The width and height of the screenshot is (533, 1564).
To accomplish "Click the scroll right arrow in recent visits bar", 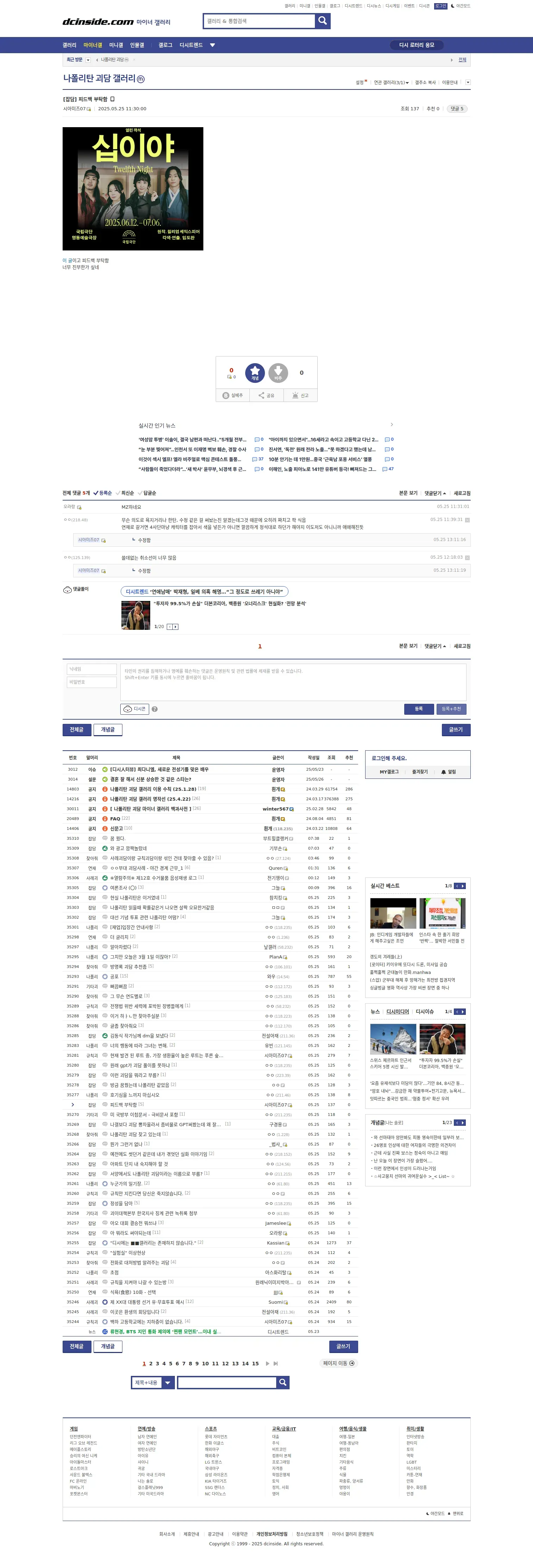I will (452, 60).
